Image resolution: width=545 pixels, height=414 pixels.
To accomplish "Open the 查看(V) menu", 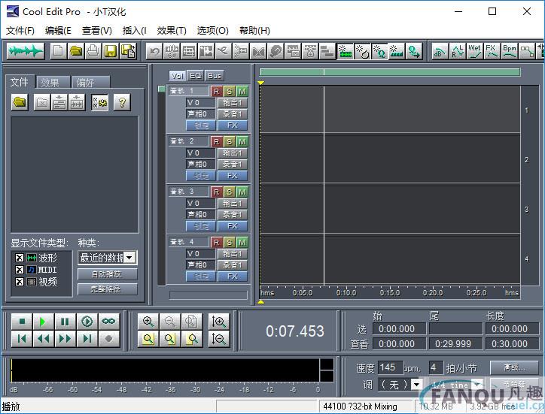I will click(x=96, y=31).
